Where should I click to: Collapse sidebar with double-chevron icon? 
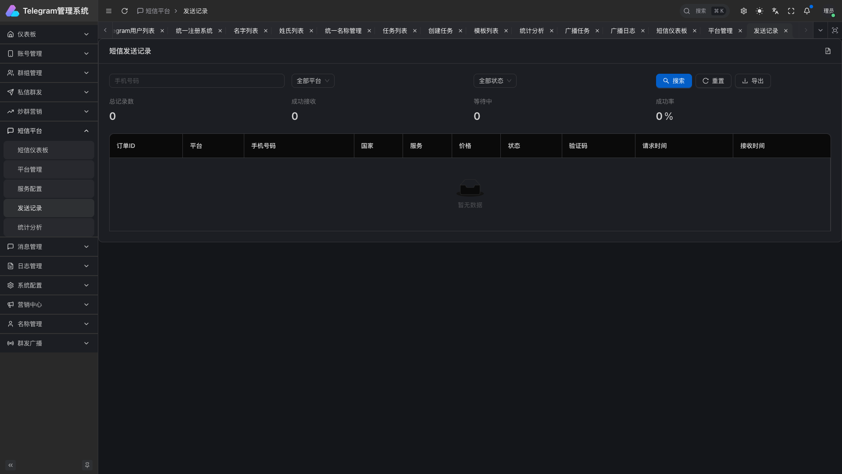click(x=11, y=465)
